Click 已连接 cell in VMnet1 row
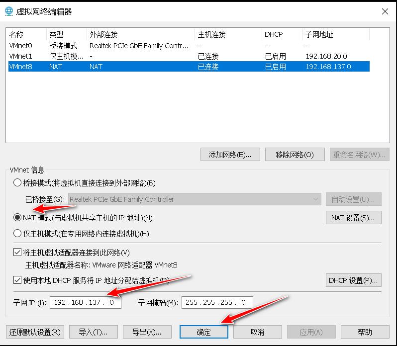The height and width of the screenshot is (346, 397). tap(208, 56)
